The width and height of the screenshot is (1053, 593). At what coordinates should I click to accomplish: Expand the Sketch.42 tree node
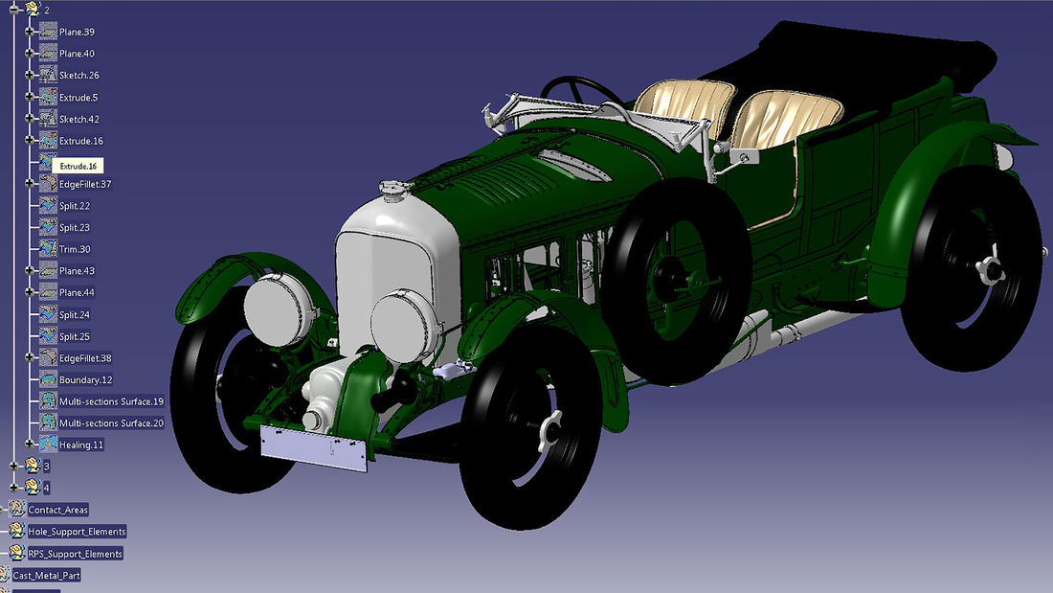[x=31, y=119]
